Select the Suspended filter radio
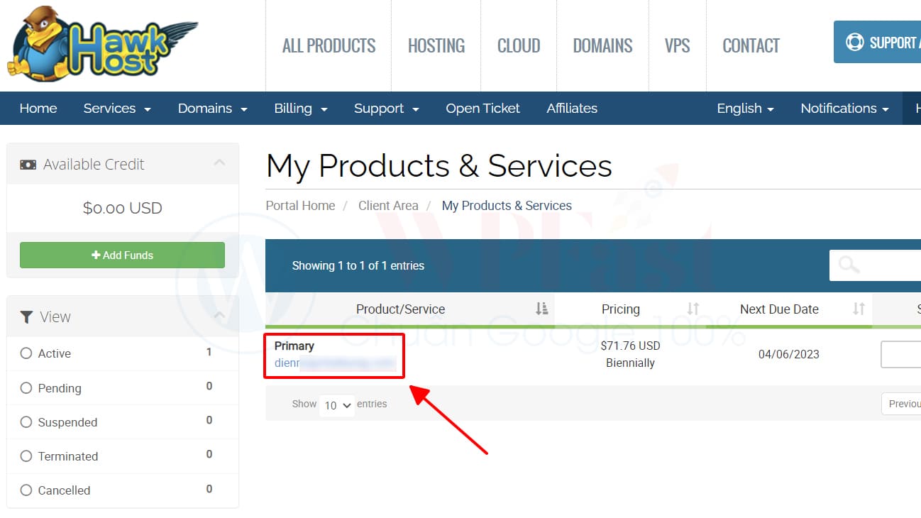This screenshot has width=921, height=518. (x=26, y=422)
